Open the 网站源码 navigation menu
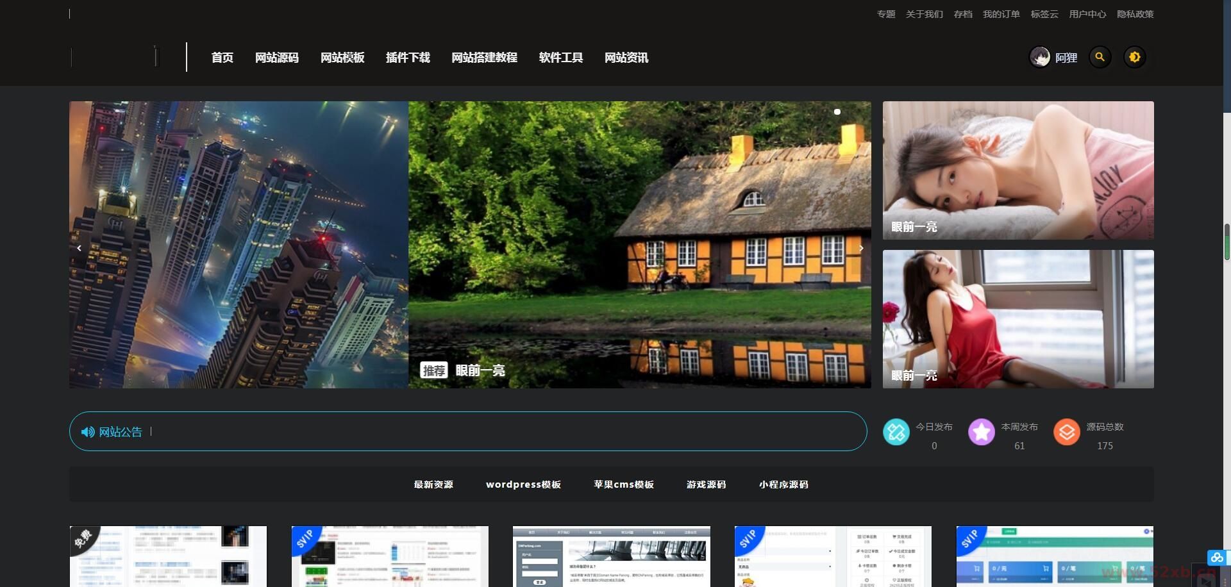 276,58
